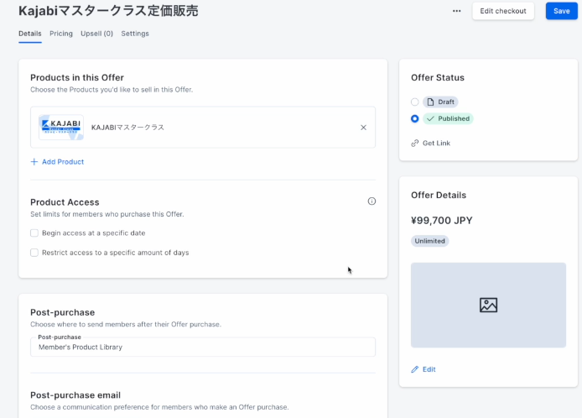Click the Unlimited badge
The height and width of the screenshot is (418, 582).
pos(430,241)
